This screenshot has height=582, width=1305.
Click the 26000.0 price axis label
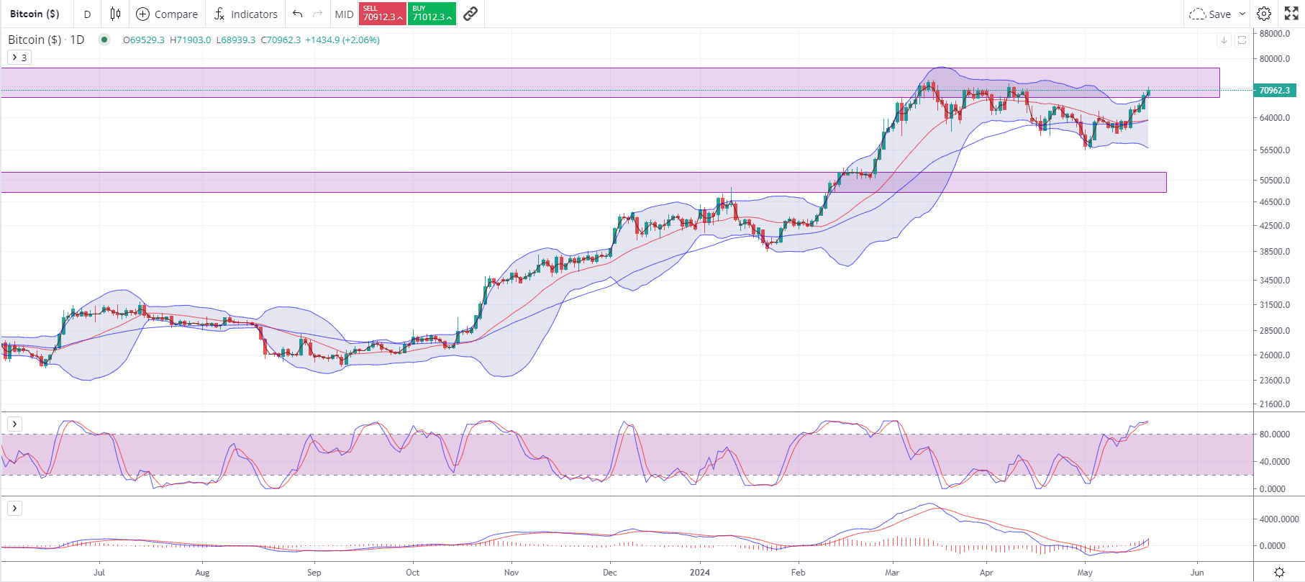coord(1274,355)
